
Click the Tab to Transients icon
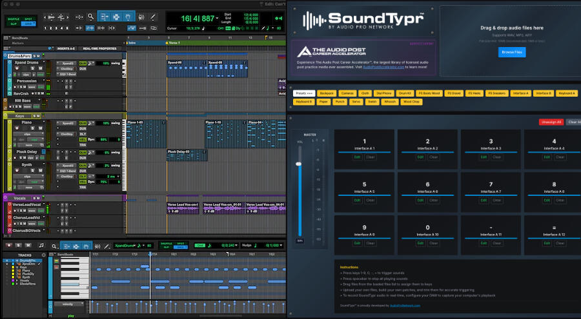point(79,28)
